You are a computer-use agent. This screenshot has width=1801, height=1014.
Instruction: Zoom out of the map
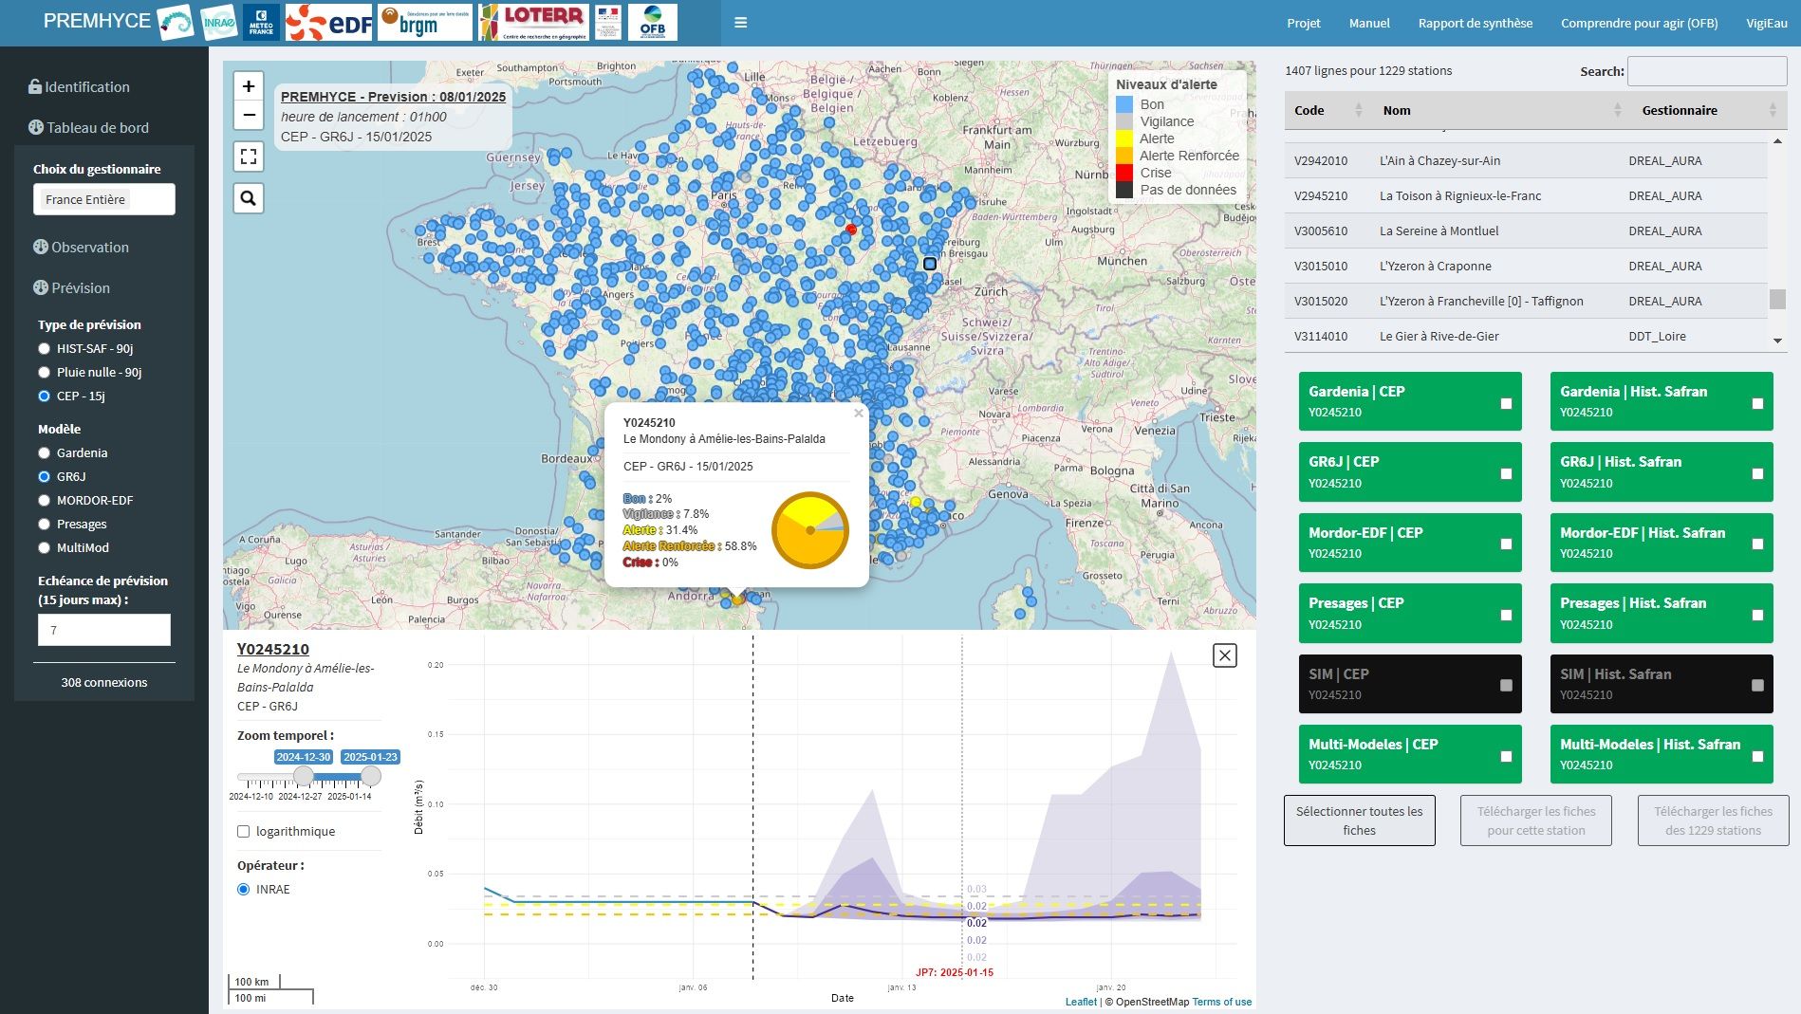249,116
